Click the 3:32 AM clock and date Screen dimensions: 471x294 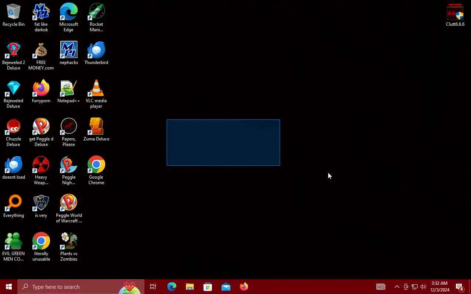pos(440,287)
